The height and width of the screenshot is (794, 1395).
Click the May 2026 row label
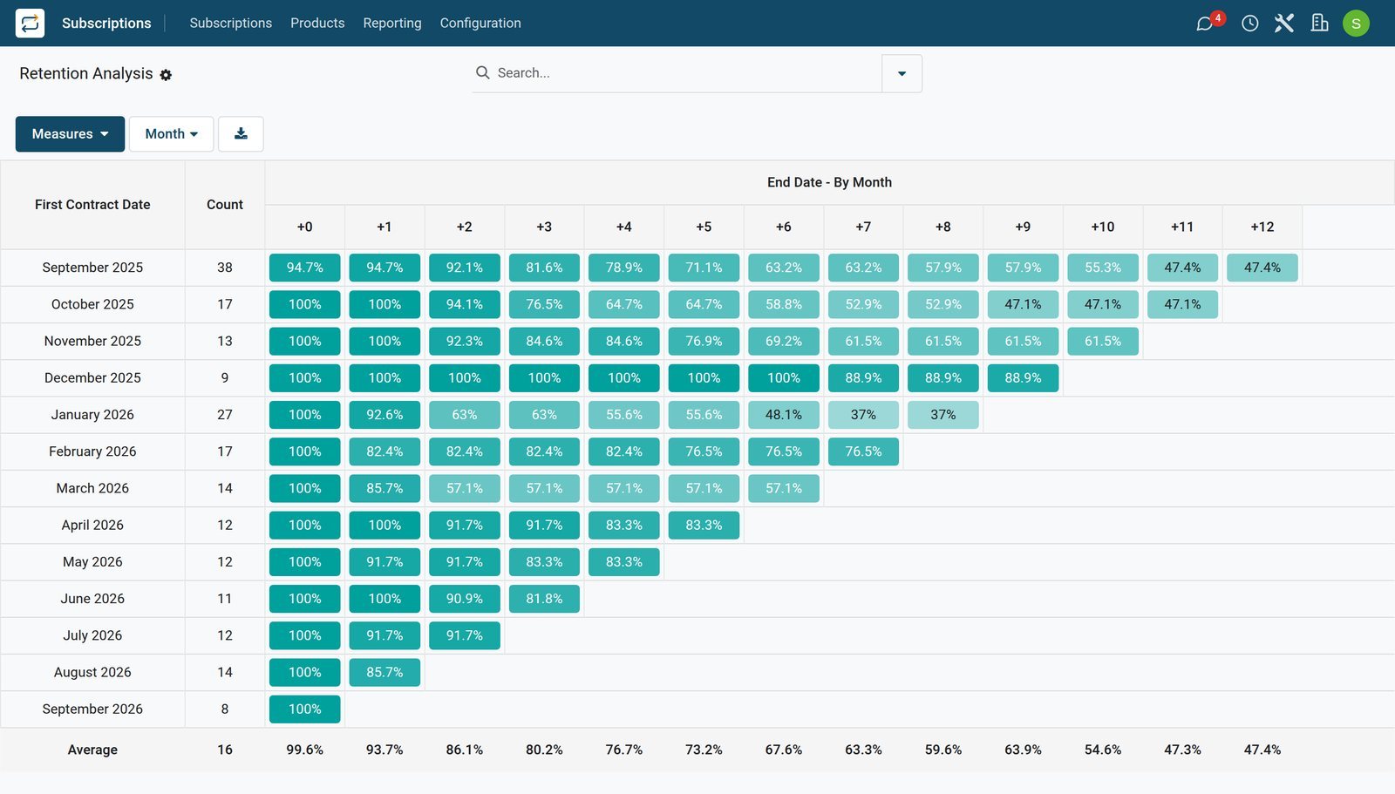tap(92, 562)
